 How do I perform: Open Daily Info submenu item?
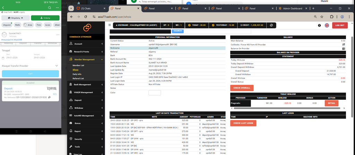point(77,74)
